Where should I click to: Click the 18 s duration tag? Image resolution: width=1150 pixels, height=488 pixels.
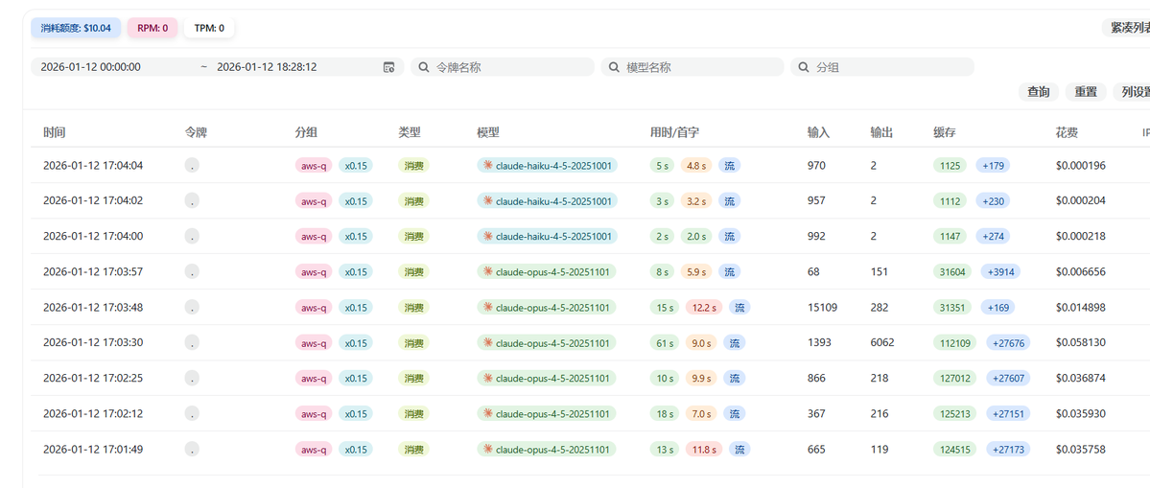665,413
